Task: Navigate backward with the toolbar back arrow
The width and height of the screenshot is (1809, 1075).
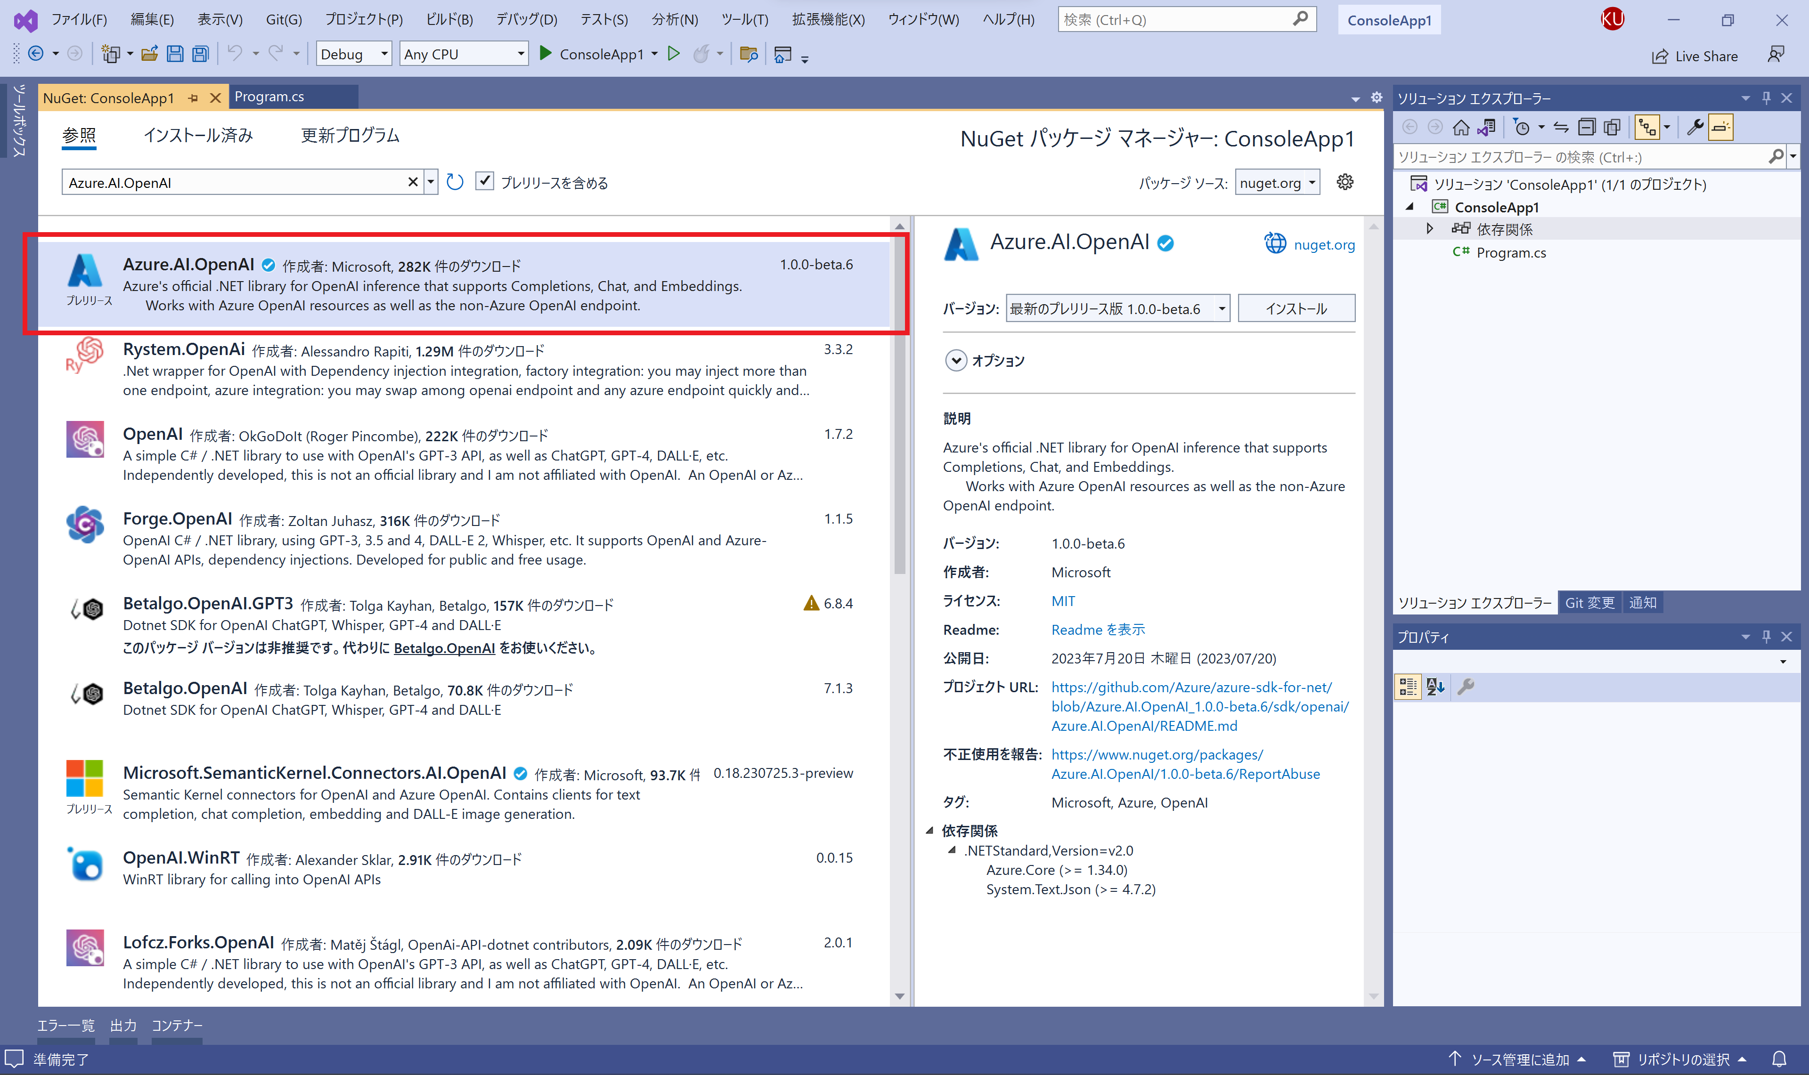Action: [35, 54]
